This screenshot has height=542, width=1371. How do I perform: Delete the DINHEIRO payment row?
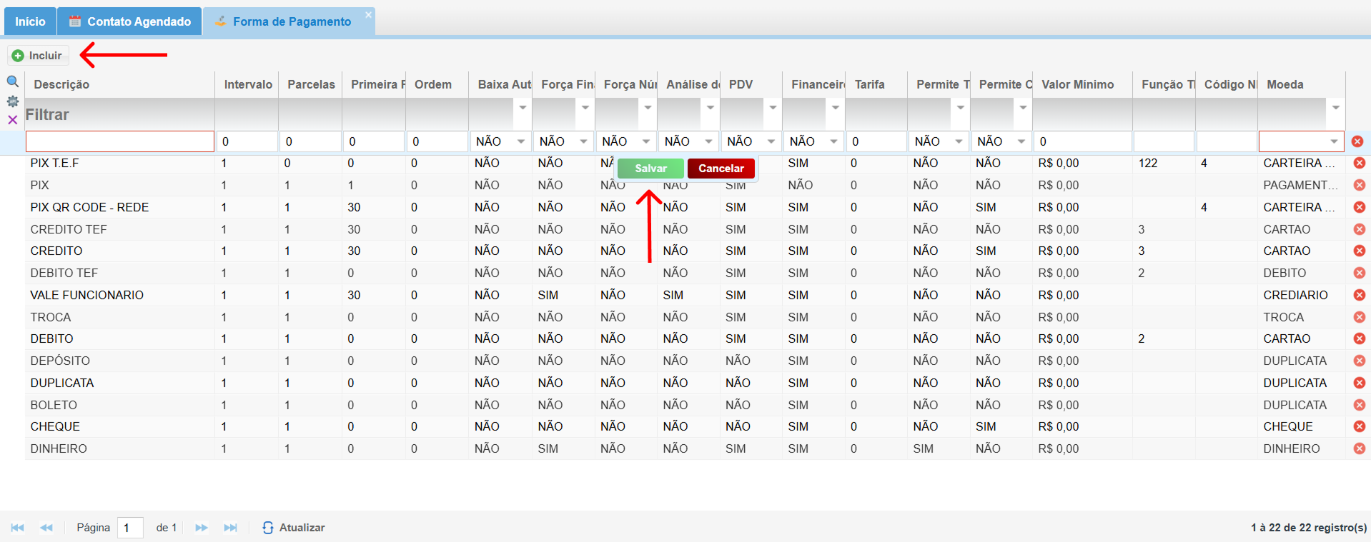pos(1359,448)
